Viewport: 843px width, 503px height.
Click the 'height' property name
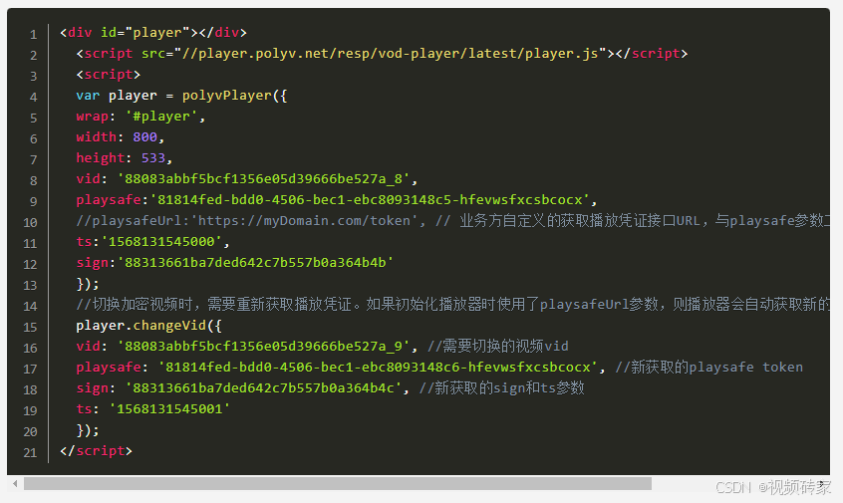[x=100, y=158]
